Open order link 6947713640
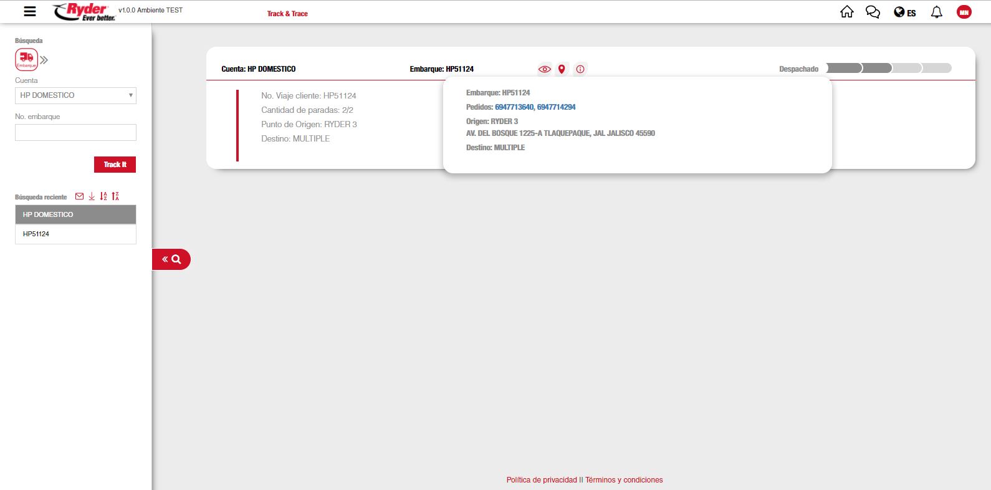991x490 pixels. 514,107
